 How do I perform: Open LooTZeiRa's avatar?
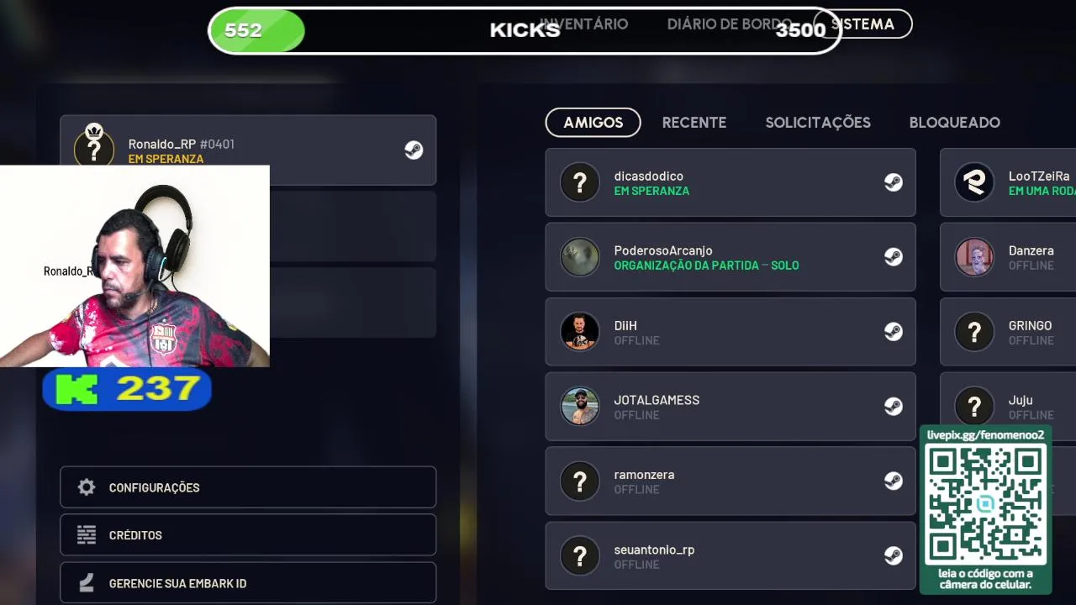(974, 182)
